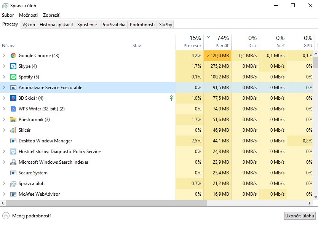Click the McAfee WebAdvisor icon
Image resolution: width=318 pixels, height=225 pixels.
pyautogui.click(x=13, y=194)
